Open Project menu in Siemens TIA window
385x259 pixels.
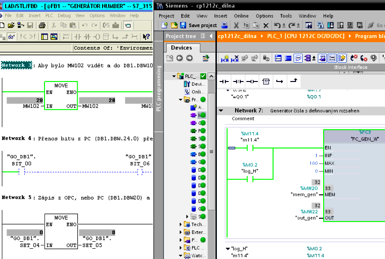coord(166,16)
